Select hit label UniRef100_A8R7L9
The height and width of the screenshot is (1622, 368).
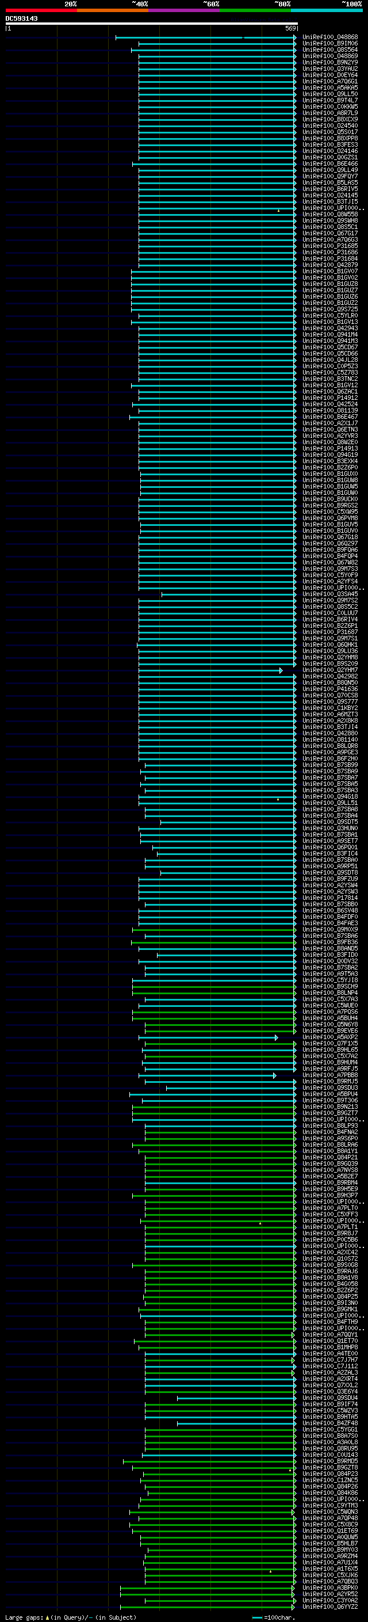click(x=330, y=113)
